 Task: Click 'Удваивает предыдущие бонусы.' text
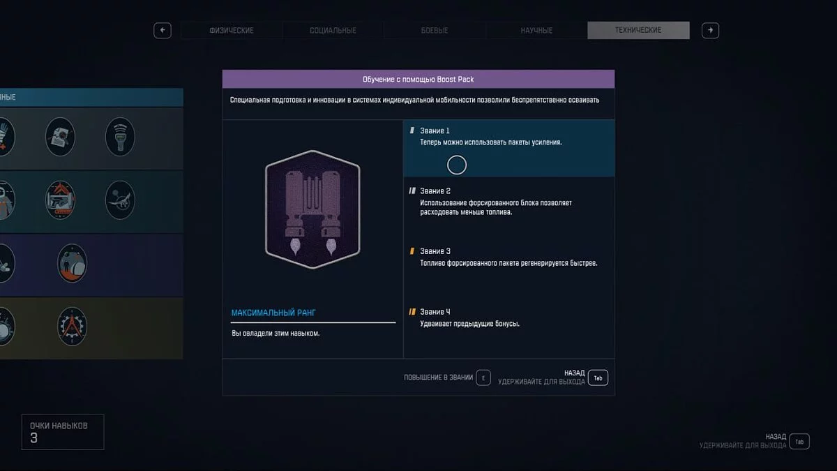tap(469, 324)
